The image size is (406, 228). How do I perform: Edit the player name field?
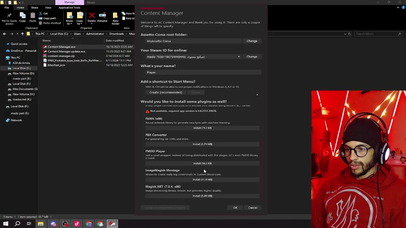point(203,73)
